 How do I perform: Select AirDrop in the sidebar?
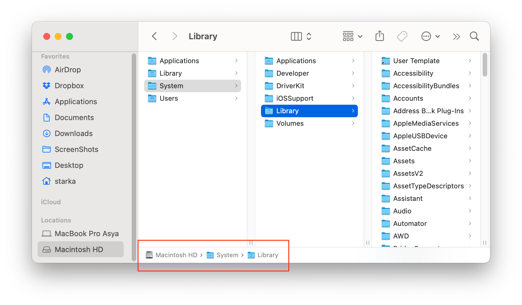tap(68, 69)
